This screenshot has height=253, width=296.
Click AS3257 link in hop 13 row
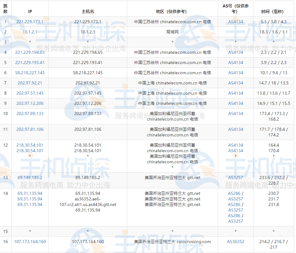tap(235, 178)
